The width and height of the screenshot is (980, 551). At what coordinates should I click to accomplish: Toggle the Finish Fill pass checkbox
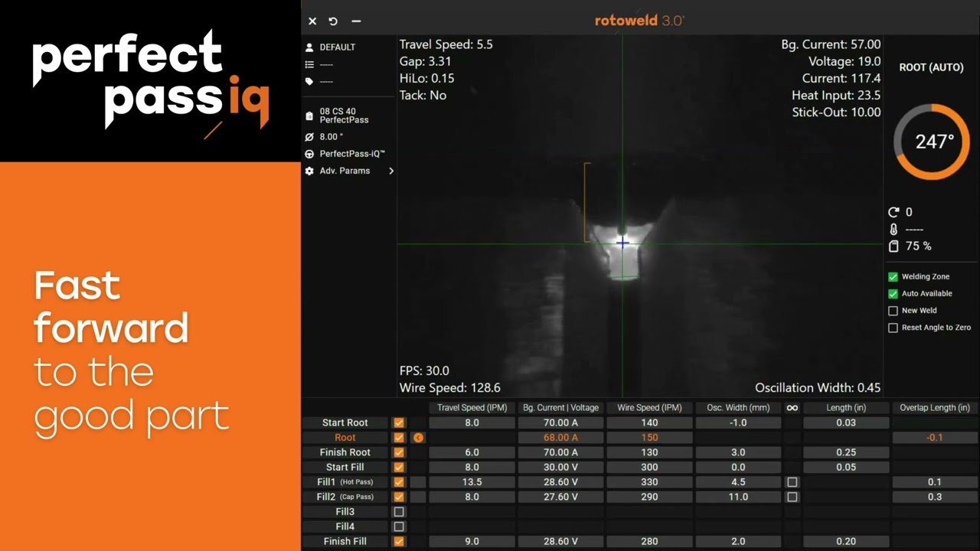399,541
